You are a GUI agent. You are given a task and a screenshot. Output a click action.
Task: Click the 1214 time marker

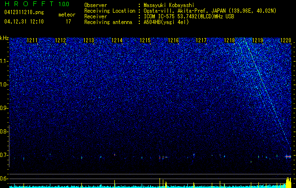117,40
